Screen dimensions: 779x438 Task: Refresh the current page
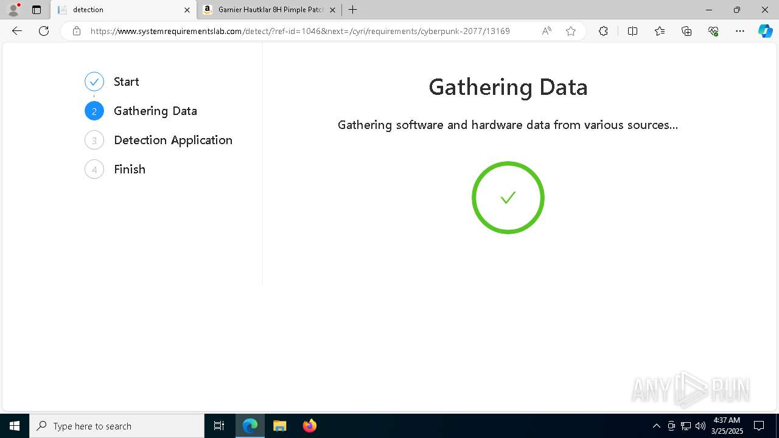(x=44, y=31)
